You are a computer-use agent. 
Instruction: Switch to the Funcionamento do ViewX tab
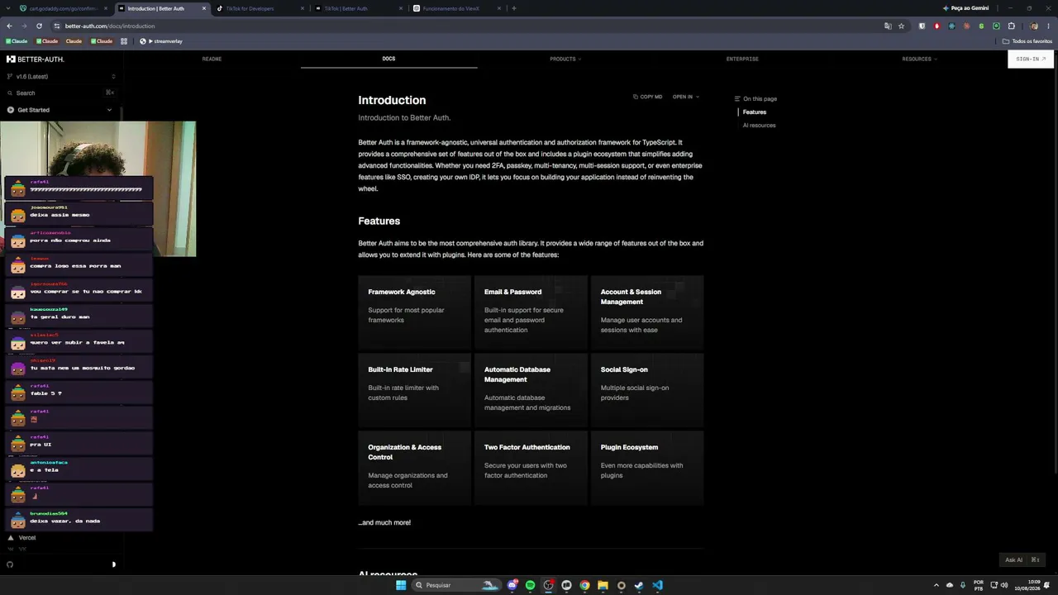pos(456,8)
